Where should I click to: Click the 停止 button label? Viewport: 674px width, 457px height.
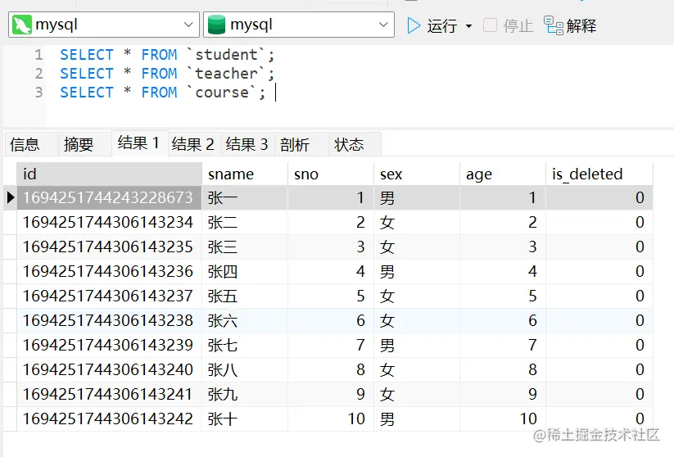pos(518,25)
